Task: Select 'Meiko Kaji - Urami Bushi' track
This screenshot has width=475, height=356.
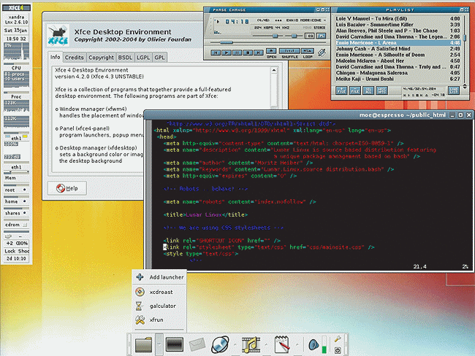Action: click(398, 79)
